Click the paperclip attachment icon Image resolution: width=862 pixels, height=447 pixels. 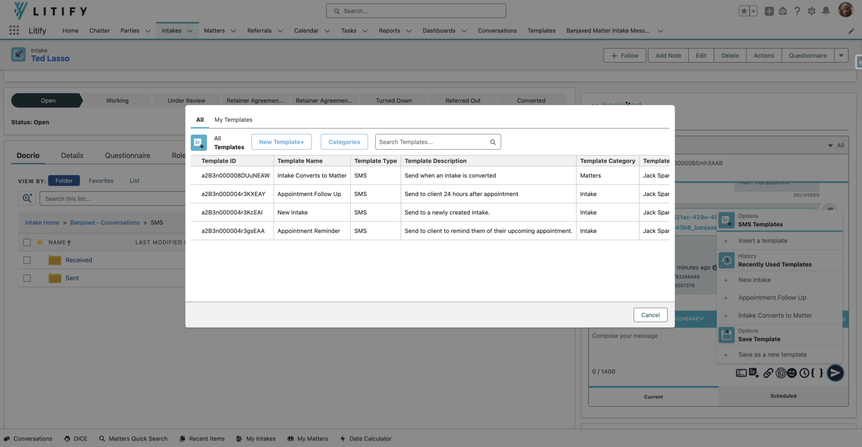point(768,373)
